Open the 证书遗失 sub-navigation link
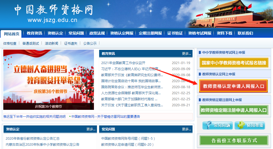 tap(71, 43)
